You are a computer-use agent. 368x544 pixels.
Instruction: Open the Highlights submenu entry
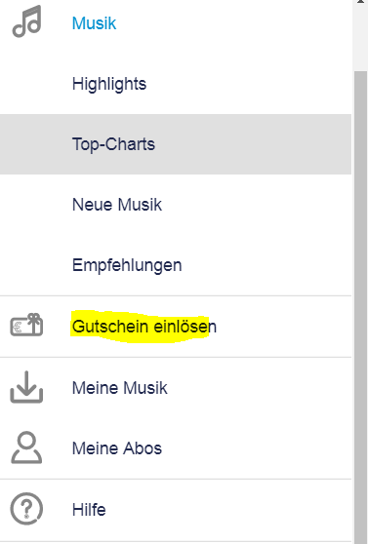tap(109, 84)
